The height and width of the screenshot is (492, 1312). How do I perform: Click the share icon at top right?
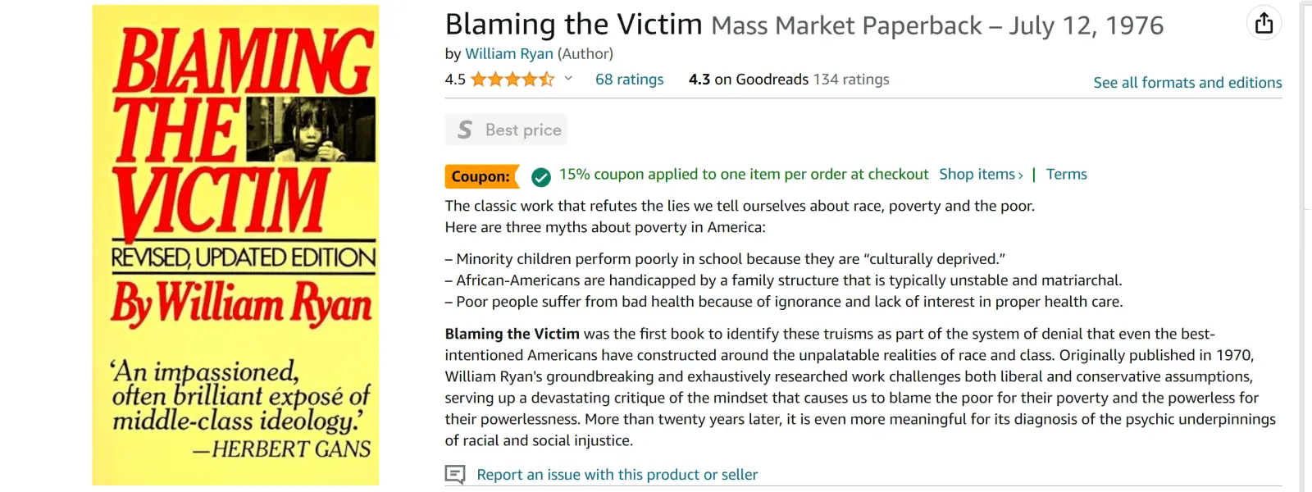click(1264, 23)
